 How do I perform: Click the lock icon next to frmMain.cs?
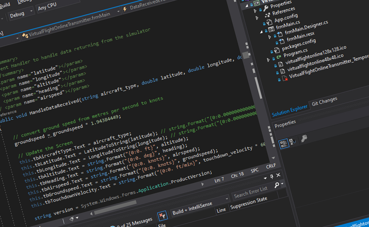pos(266,30)
